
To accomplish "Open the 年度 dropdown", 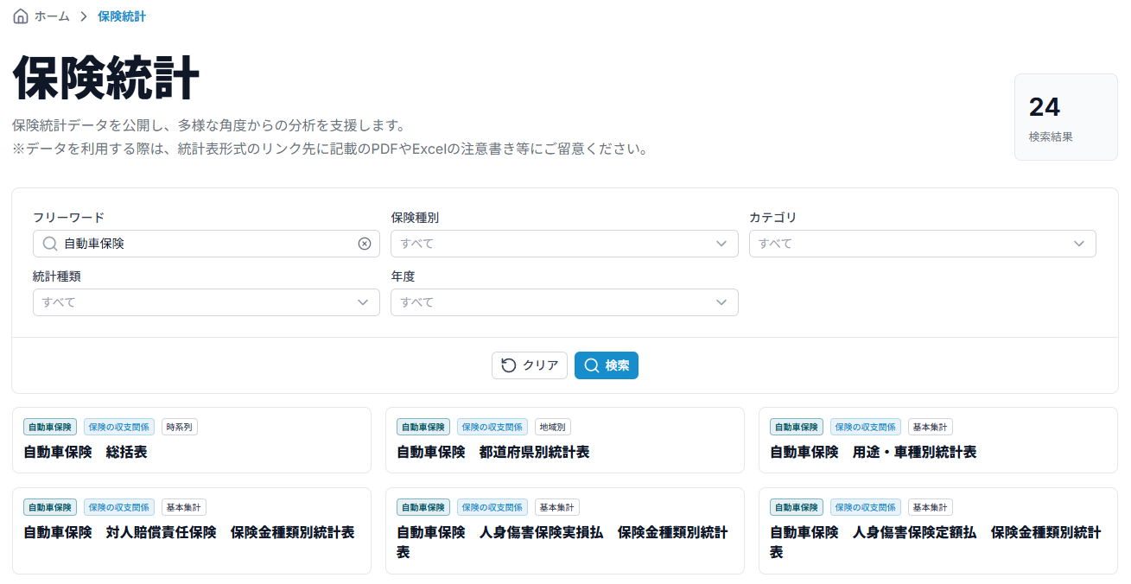I will [x=564, y=302].
